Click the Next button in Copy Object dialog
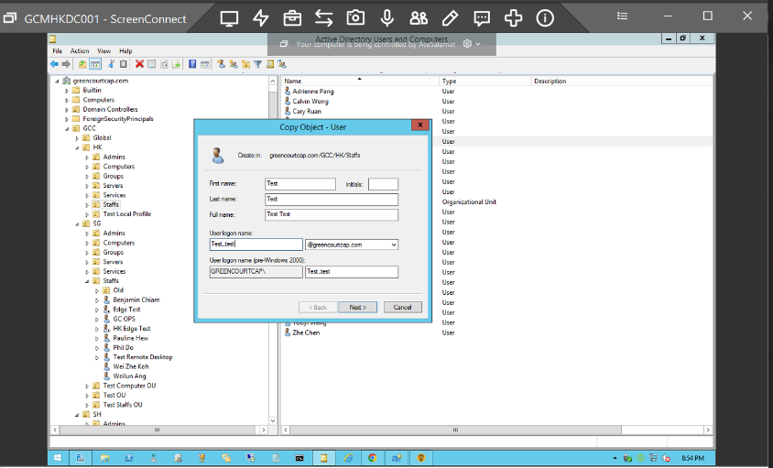This screenshot has height=468, width=773. click(x=358, y=307)
